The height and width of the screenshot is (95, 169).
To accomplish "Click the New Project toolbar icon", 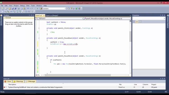I will (3, 9).
